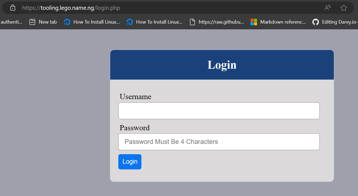
Task: Click the DigitalOcean icon on first Linux bookmark
Action: click(x=67, y=22)
